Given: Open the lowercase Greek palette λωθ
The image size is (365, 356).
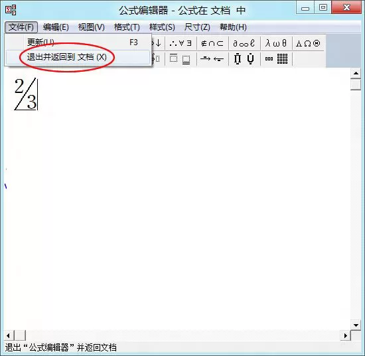Looking at the screenshot, I should point(276,43).
